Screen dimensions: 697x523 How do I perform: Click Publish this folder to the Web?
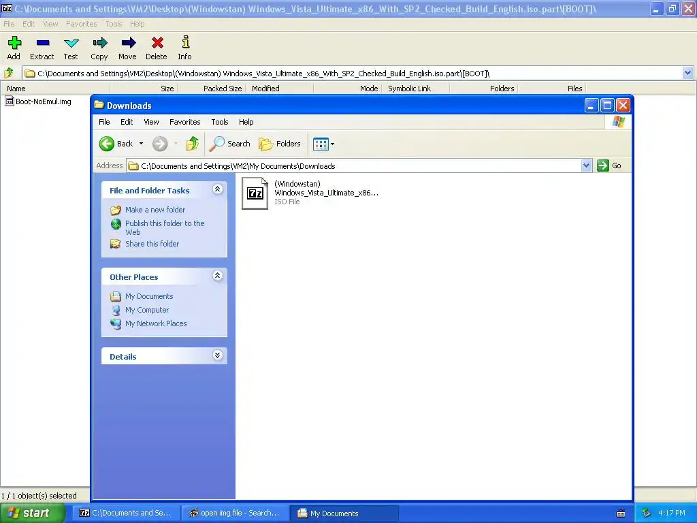point(165,227)
